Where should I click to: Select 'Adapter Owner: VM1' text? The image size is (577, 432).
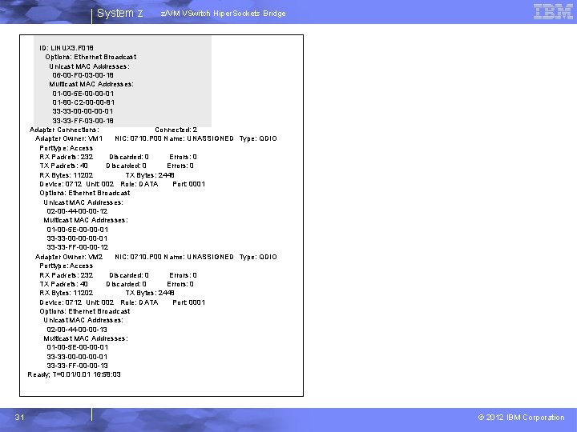[69, 138]
